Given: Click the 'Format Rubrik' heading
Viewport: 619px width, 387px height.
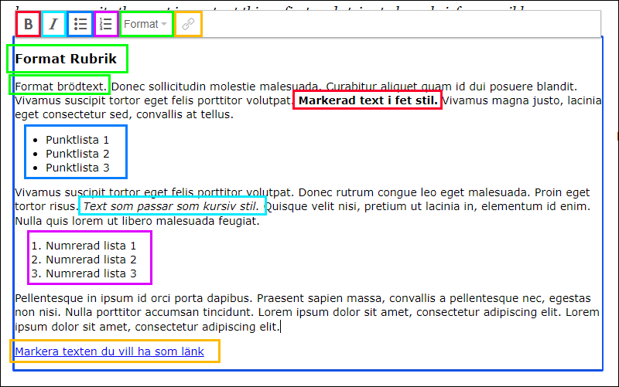Looking at the screenshot, I should pos(66,59).
